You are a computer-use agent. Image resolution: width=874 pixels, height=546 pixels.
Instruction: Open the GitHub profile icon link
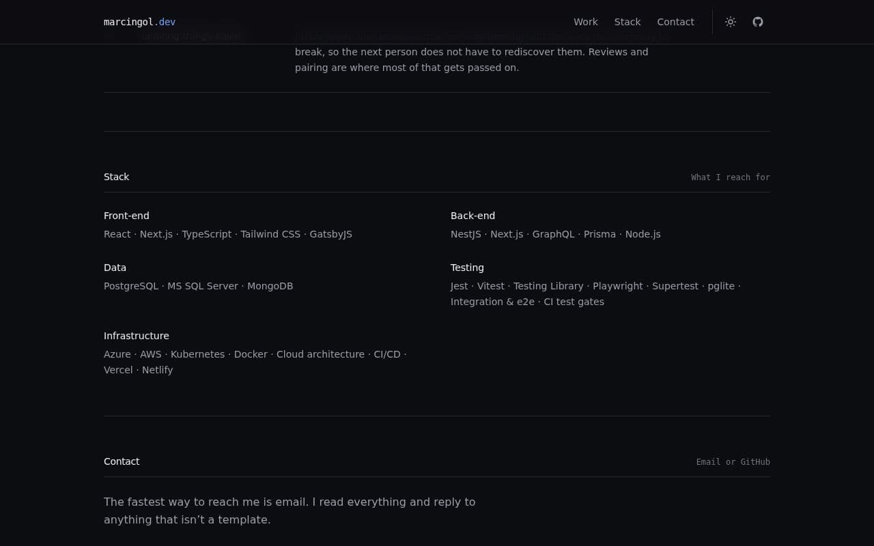[758, 22]
